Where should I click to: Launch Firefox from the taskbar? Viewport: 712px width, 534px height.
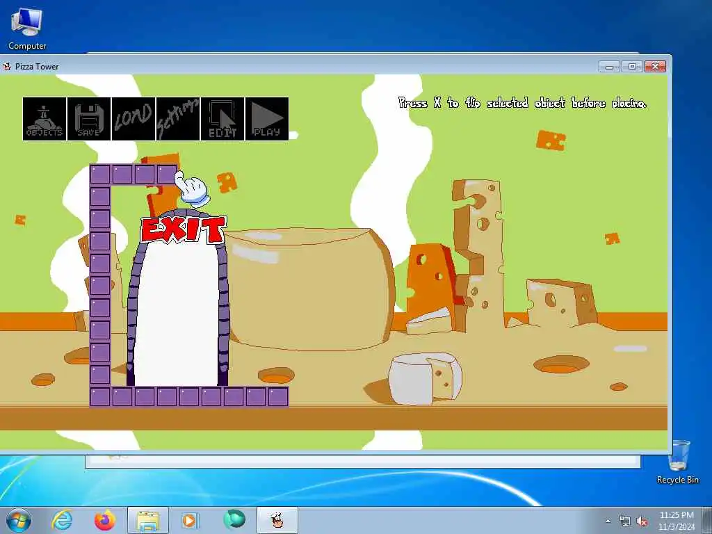click(x=105, y=520)
